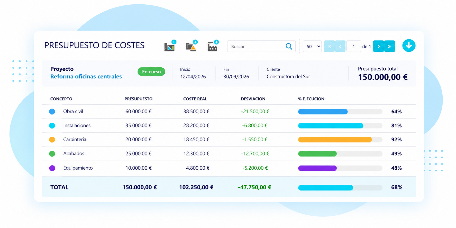This screenshot has width=456, height=228.
Task: Click the DESVIACIÓN column header
Action: 253,99
